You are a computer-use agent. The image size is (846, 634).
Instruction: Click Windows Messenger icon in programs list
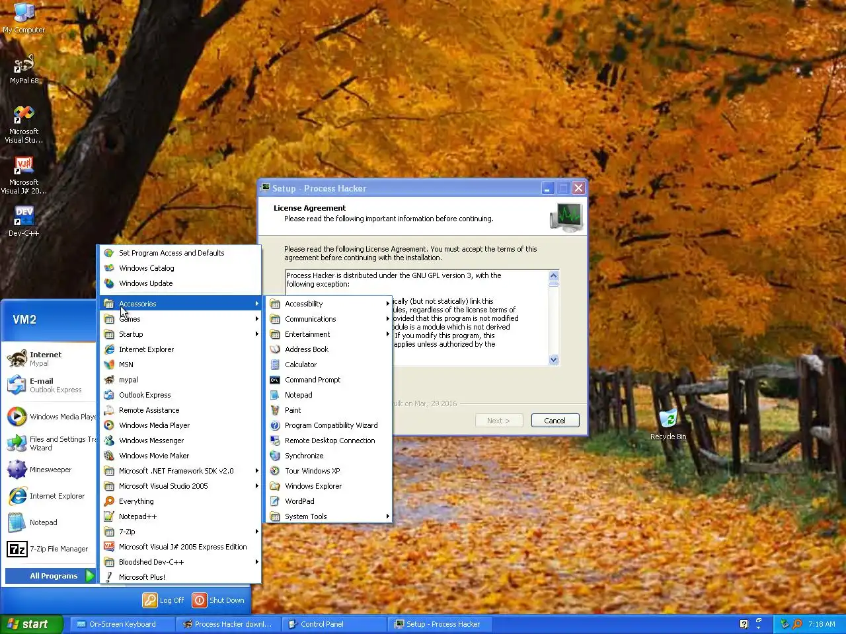pos(109,440)
